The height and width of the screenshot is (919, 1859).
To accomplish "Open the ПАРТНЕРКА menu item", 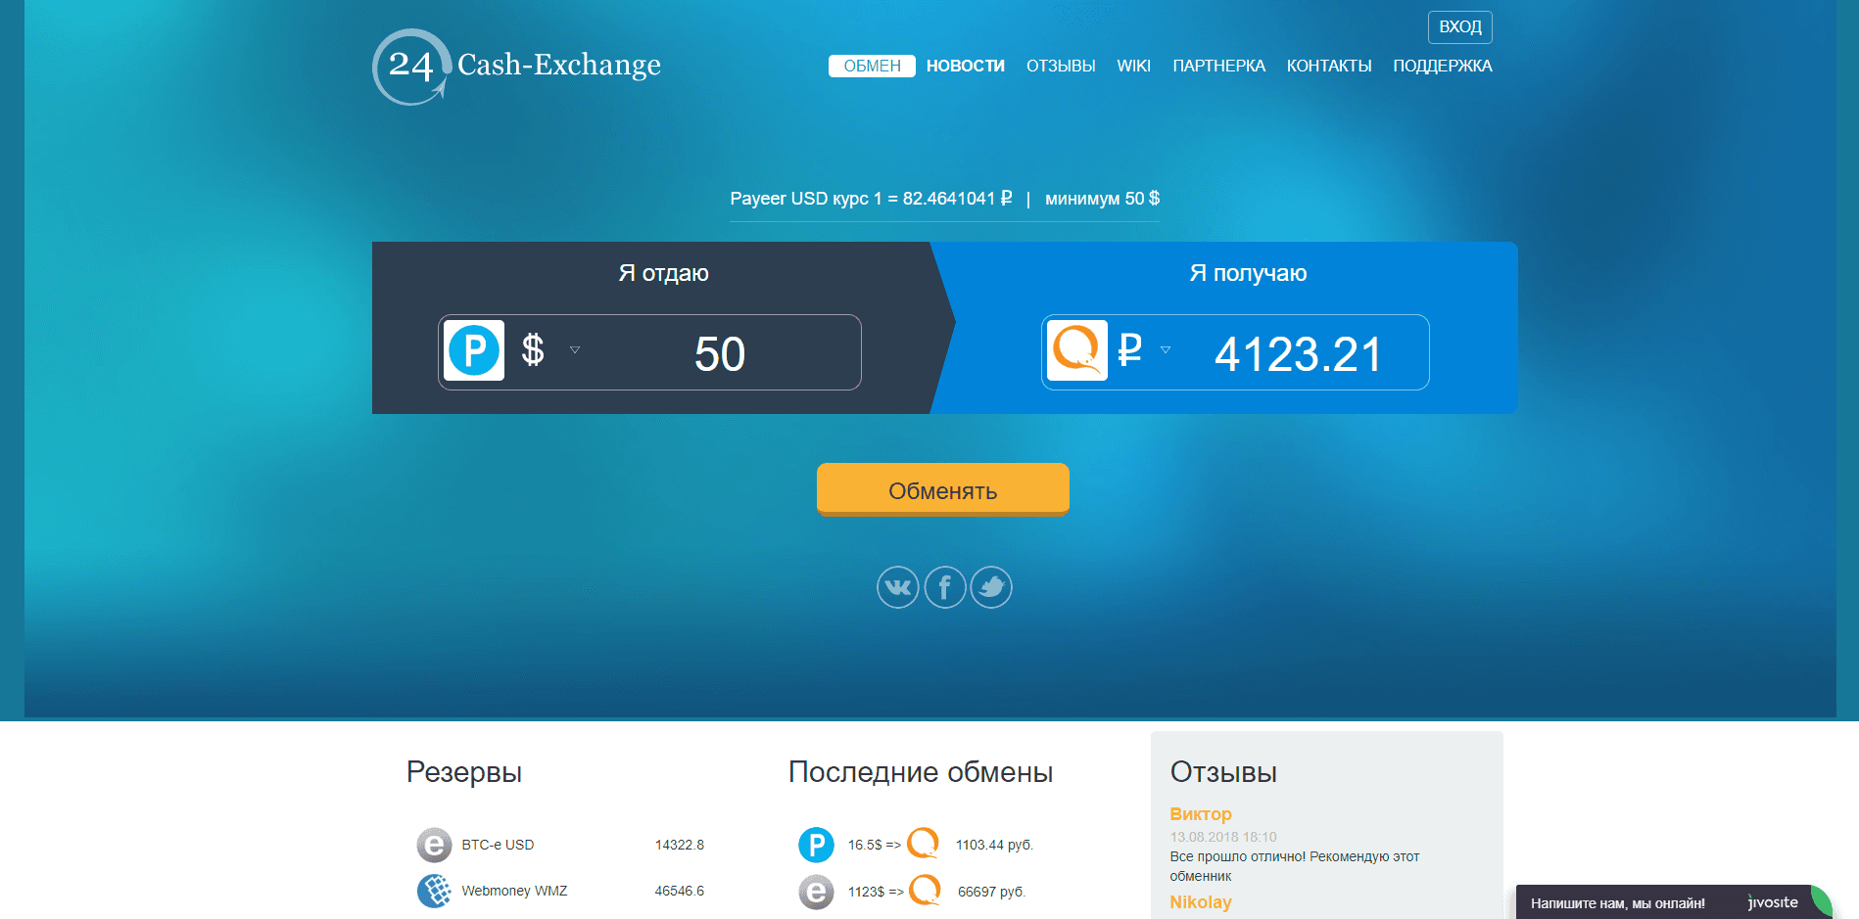I will [x=1218, y=66].
